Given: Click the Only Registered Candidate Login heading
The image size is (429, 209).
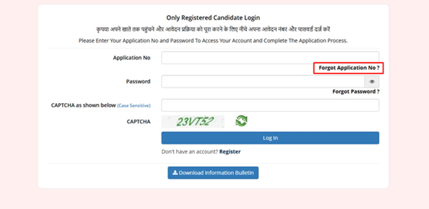Looking at the screenshot, I should click(x=213, y=17).
